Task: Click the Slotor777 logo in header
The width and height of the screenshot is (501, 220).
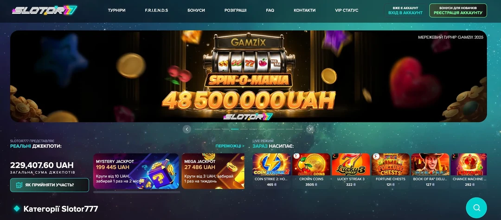Action: point(45,10)
